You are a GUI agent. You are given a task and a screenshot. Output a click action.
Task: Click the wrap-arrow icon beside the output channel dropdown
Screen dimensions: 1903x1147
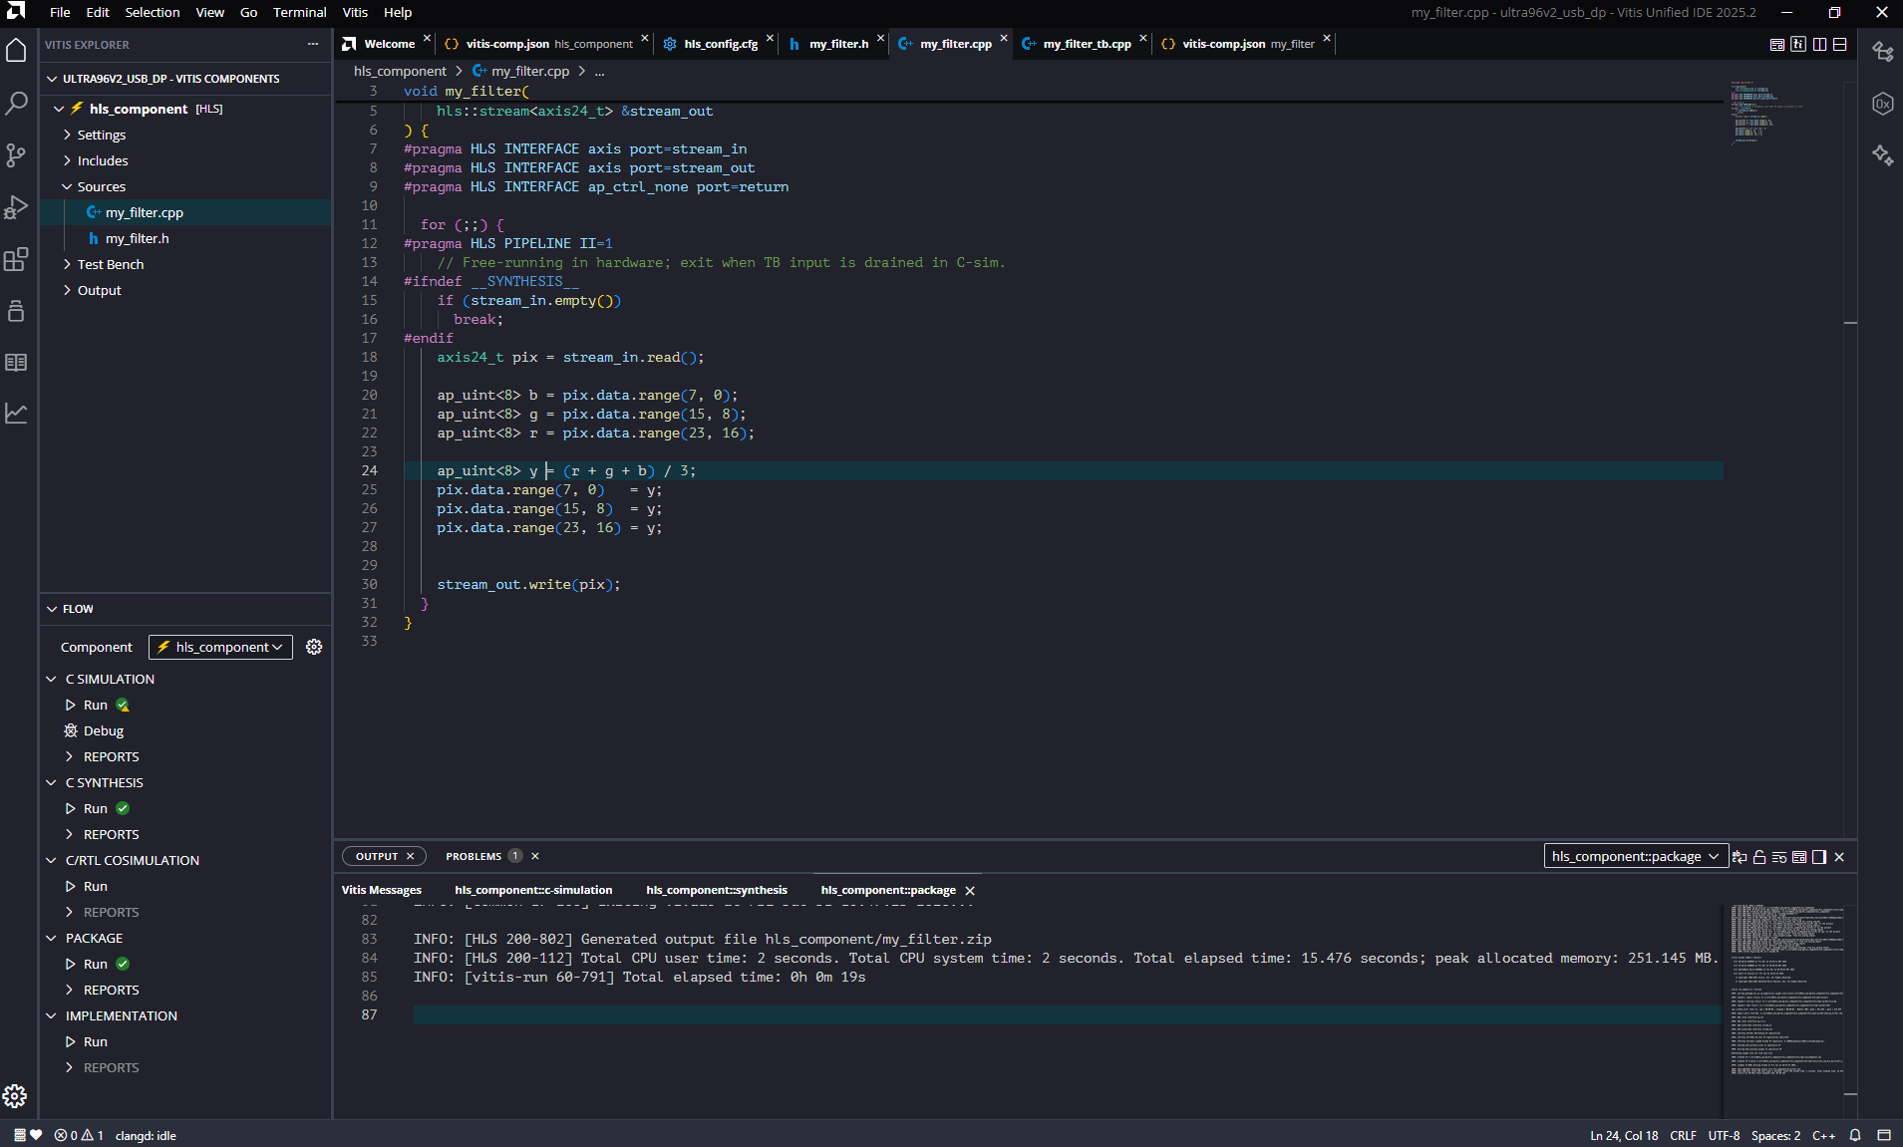click(x=1740, y=857)
